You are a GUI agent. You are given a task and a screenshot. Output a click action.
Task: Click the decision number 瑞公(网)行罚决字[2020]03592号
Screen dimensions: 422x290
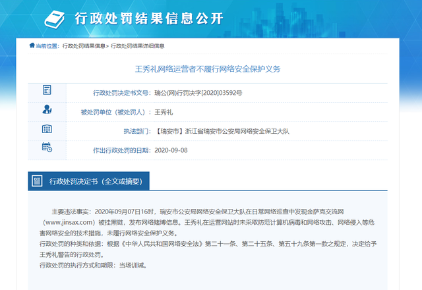coord(198,94)
